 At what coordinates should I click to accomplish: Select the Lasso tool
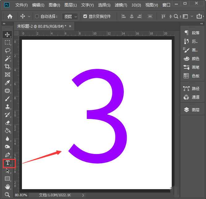click(8, 51)
